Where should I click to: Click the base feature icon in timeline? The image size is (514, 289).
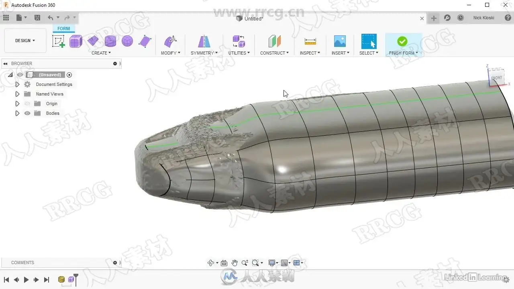coord(61,279)
